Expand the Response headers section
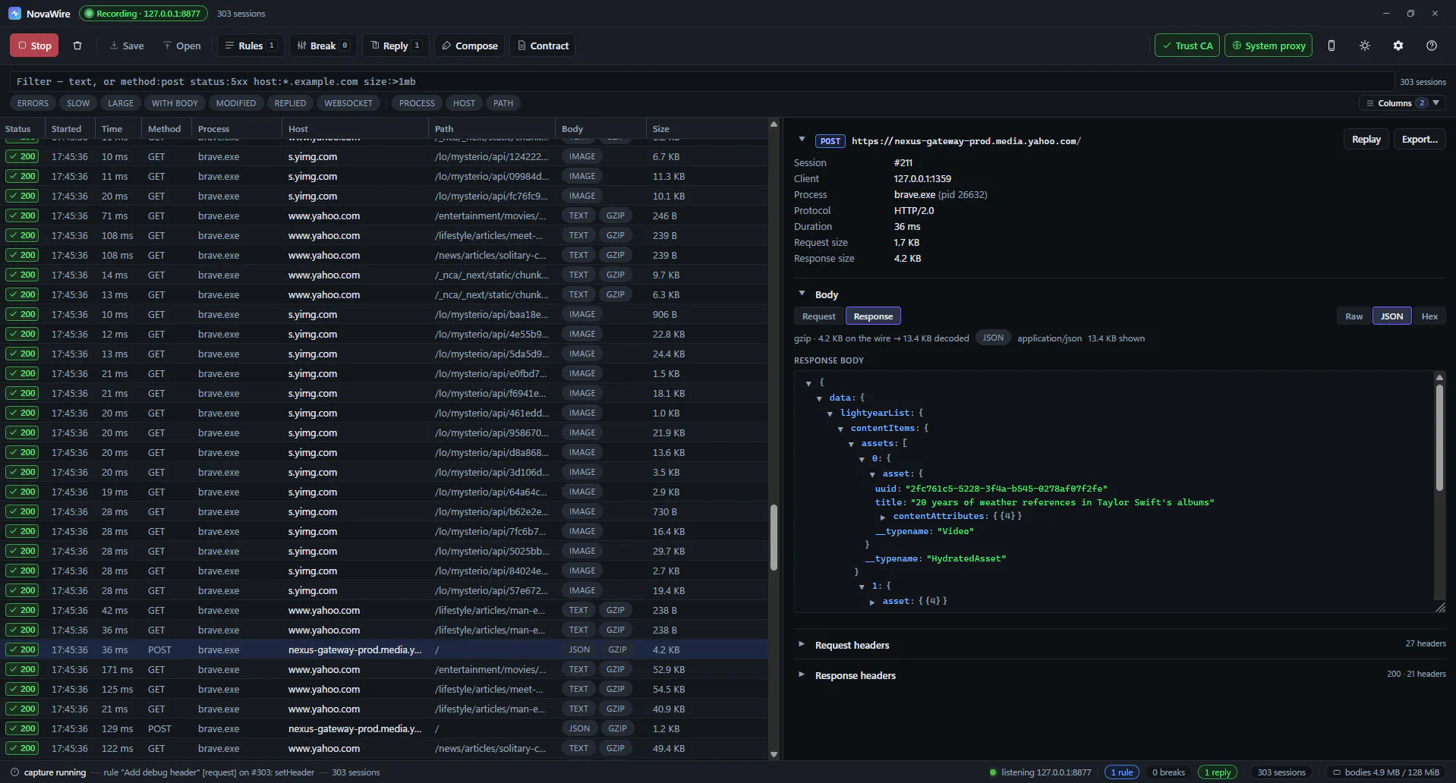 coord(802,675)
